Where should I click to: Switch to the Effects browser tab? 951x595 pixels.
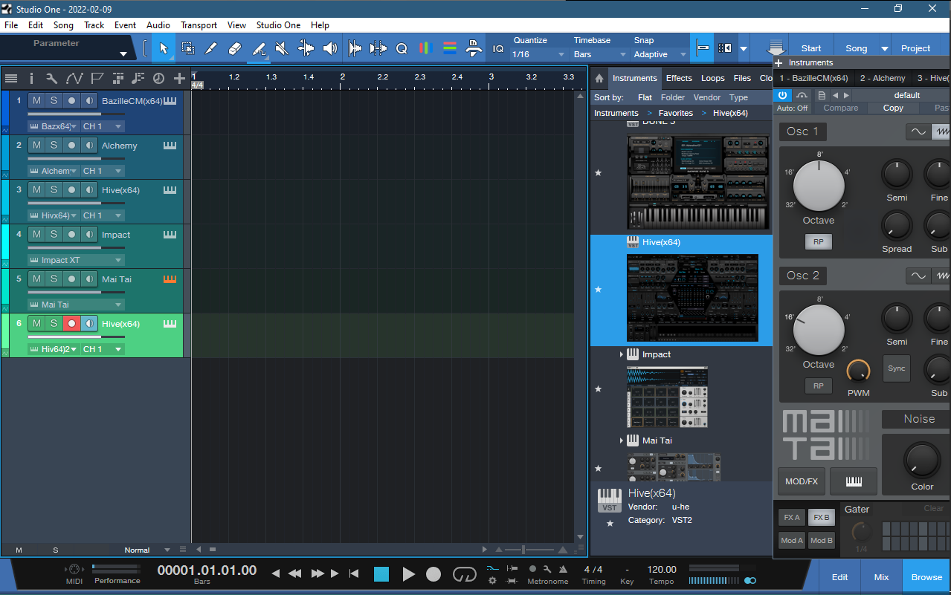click(679, 78)
